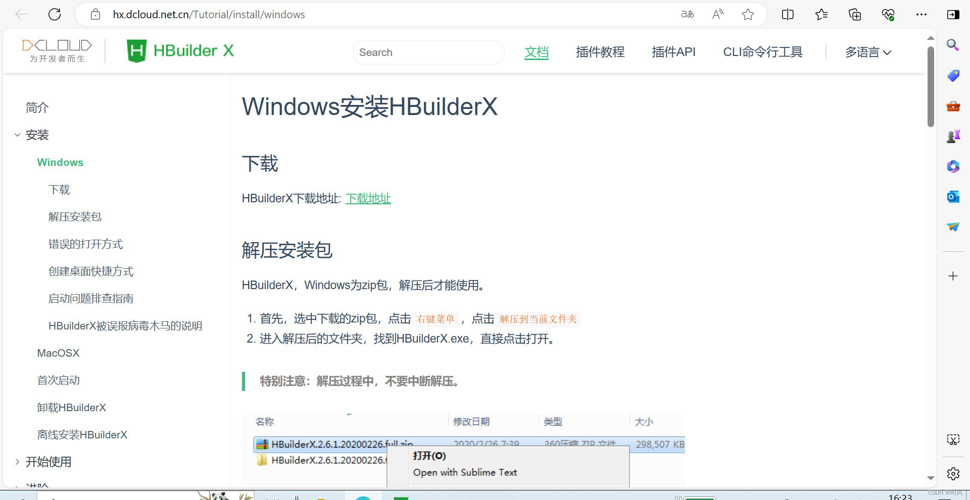Screen dimensions: 970x500
Task: Open the sidebar Microsoft 365 icon
Action: click(953, 166)
